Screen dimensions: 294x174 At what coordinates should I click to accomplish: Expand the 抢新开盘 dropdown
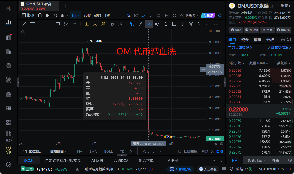(x=257, y=160)
